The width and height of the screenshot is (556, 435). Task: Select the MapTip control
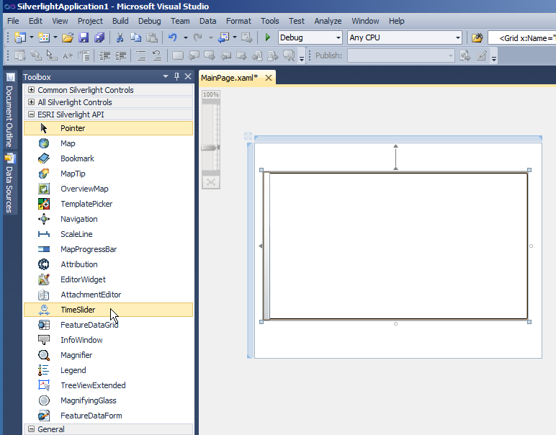pyautogui.click(x=109, y=174)
